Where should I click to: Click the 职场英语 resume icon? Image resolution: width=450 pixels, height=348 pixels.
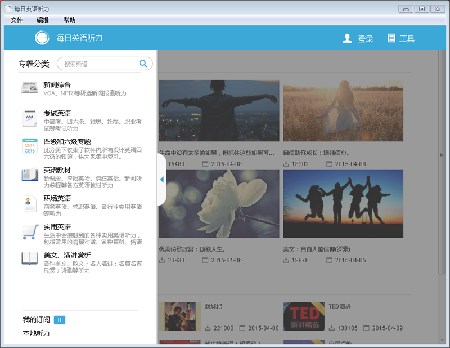click(x=30, y=204)
